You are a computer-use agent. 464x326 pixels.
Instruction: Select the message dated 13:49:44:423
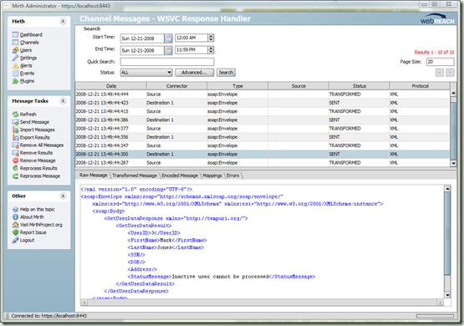click(263, 103)
